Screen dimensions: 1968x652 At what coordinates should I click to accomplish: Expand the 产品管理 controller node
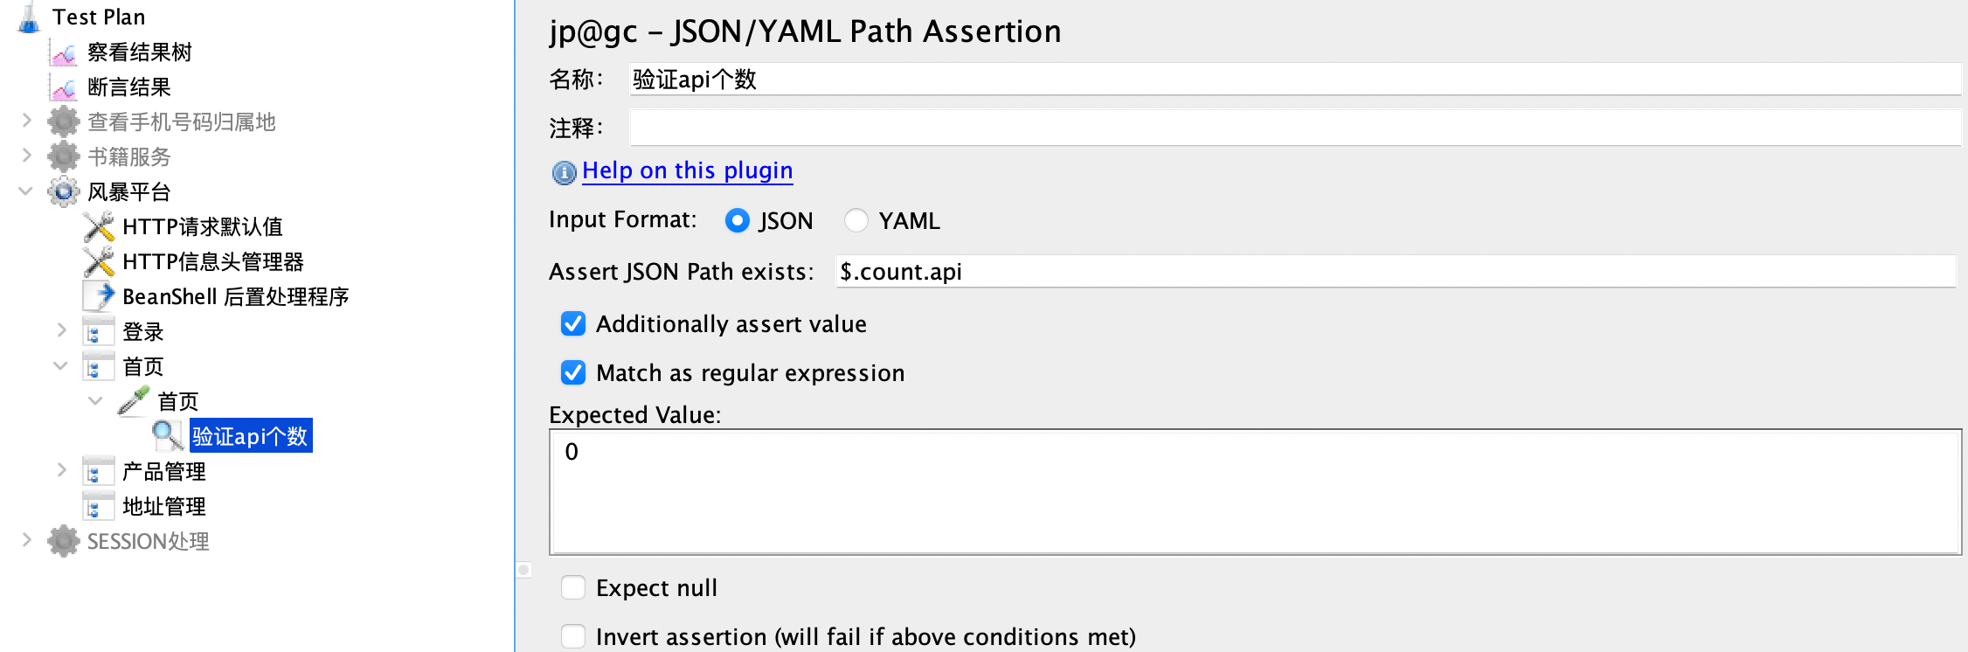point(61,470)
